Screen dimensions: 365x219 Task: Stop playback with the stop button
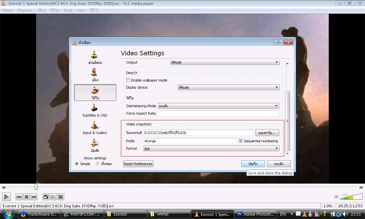click(x=26, y=197)
